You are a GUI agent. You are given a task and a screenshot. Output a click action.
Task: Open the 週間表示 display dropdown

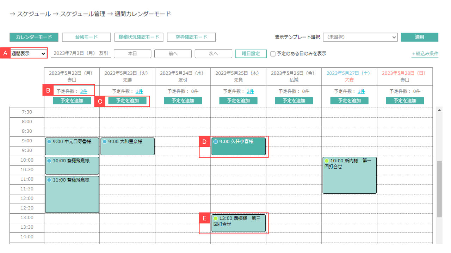point(26,53)
